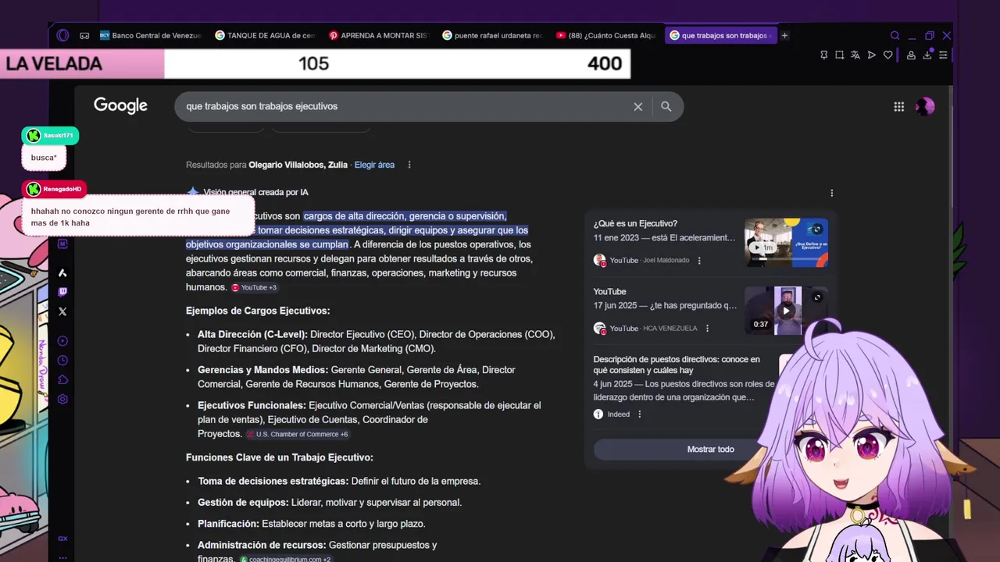Go to Google home via logo
The image size is (1000, 562).
tap(120, 106)
